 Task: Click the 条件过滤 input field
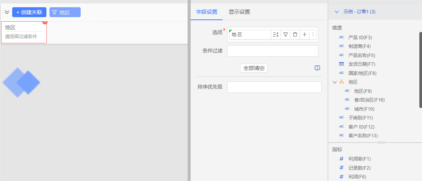272,51
